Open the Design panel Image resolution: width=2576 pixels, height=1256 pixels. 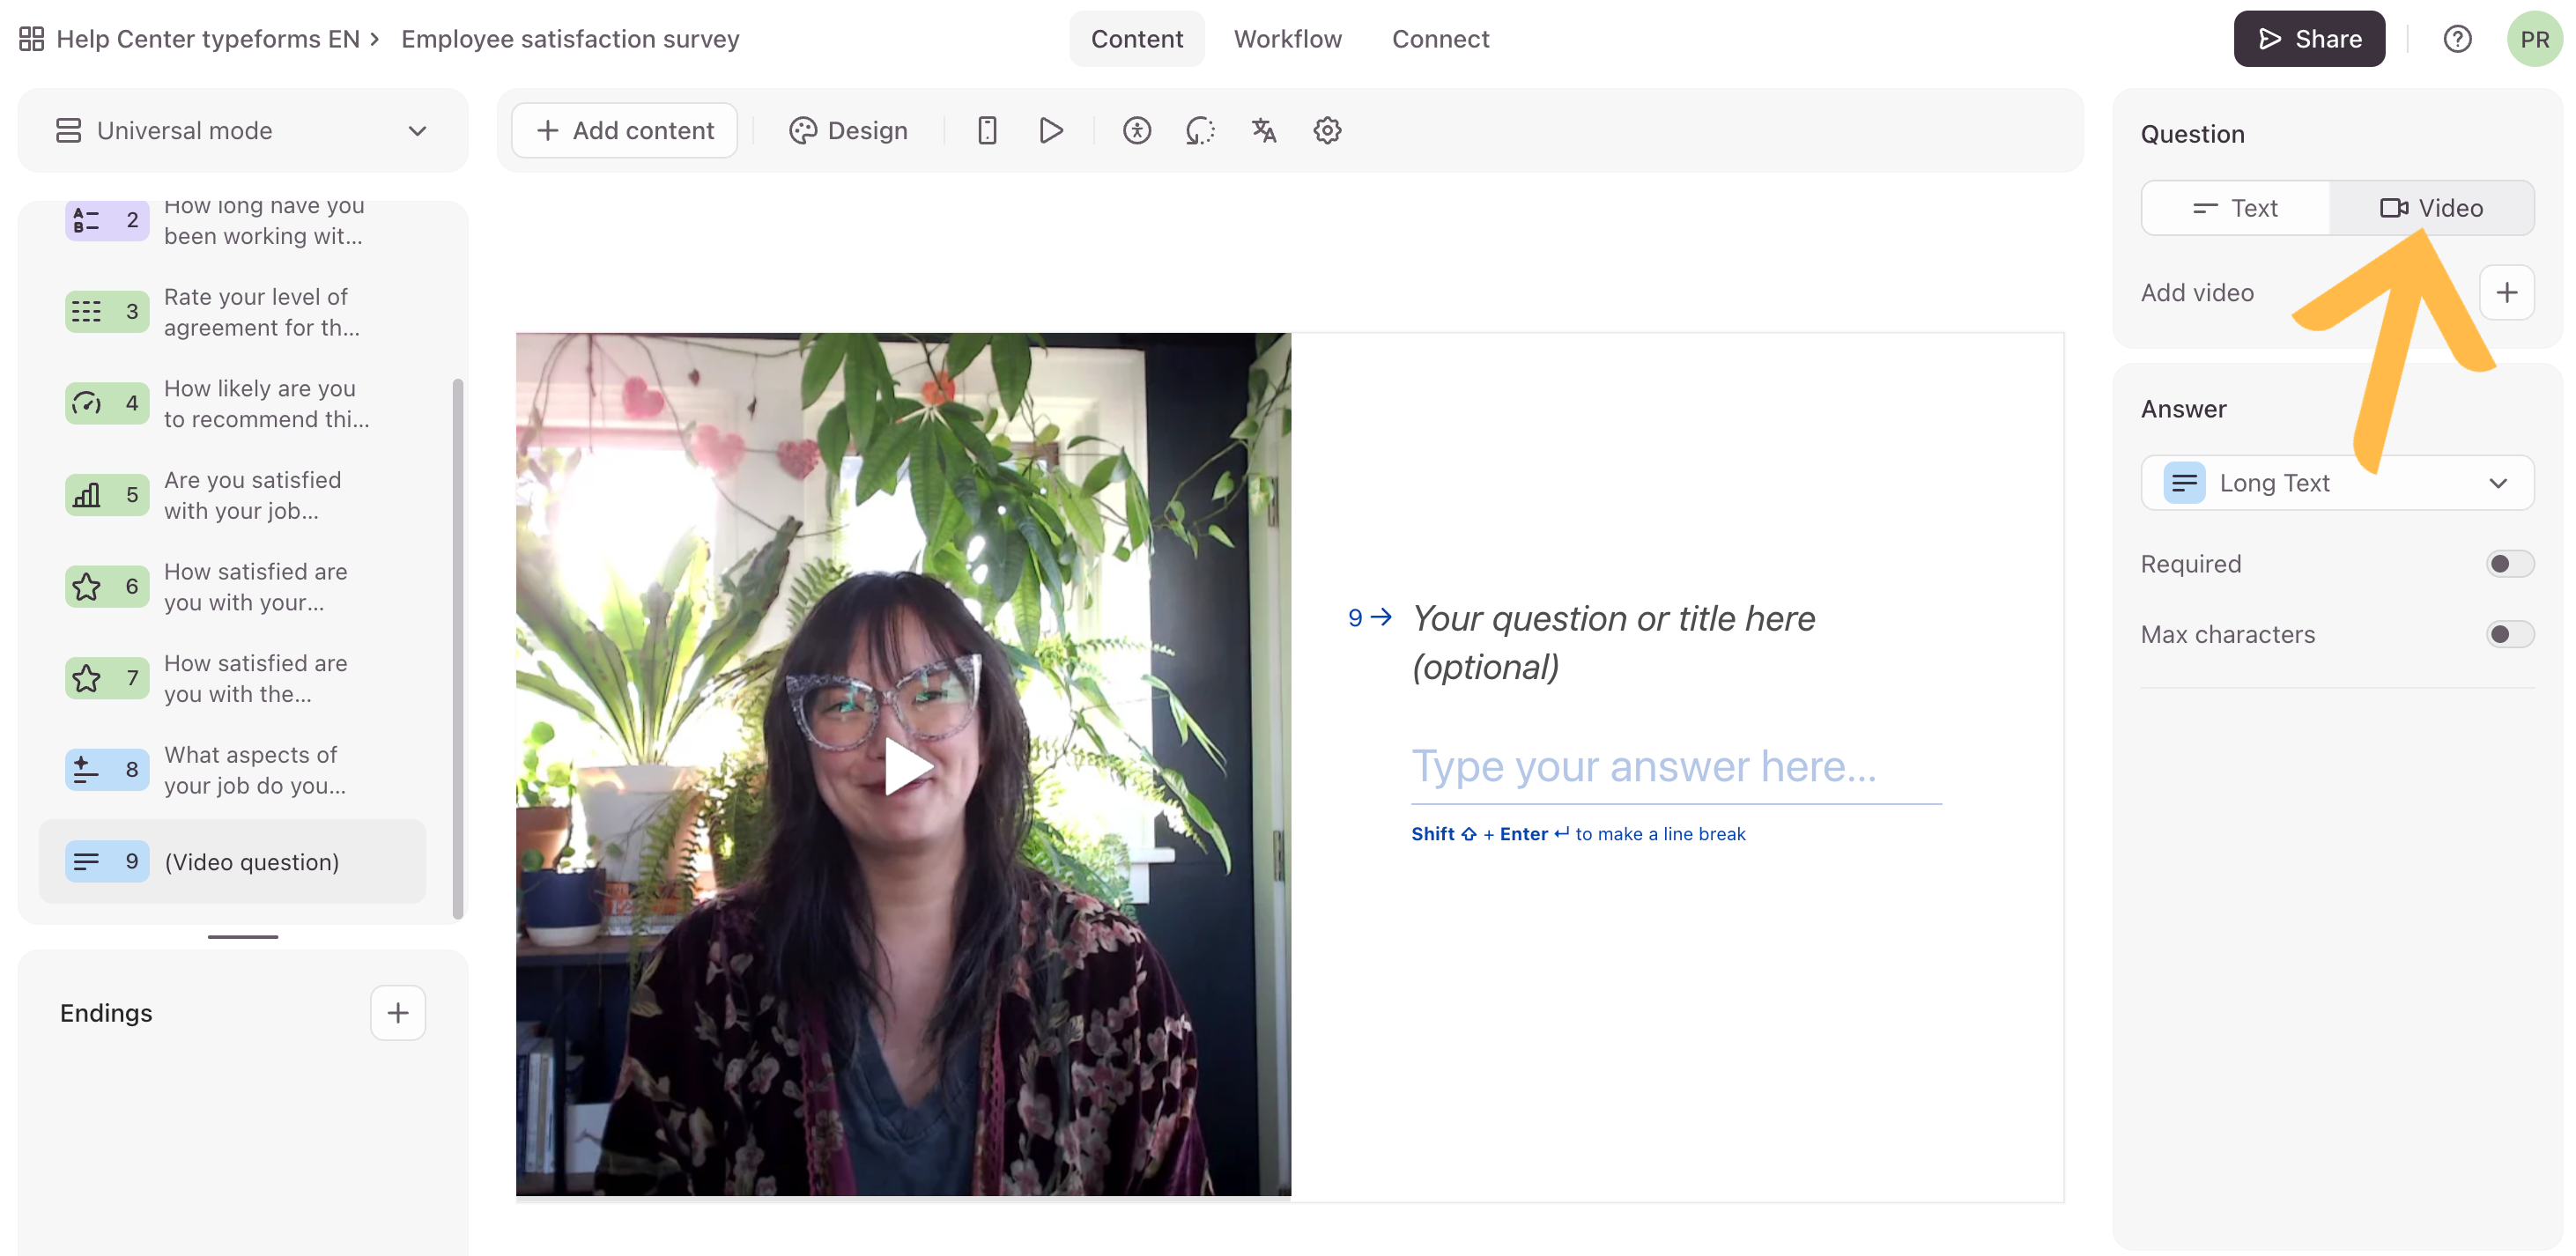tap(848, 131)
